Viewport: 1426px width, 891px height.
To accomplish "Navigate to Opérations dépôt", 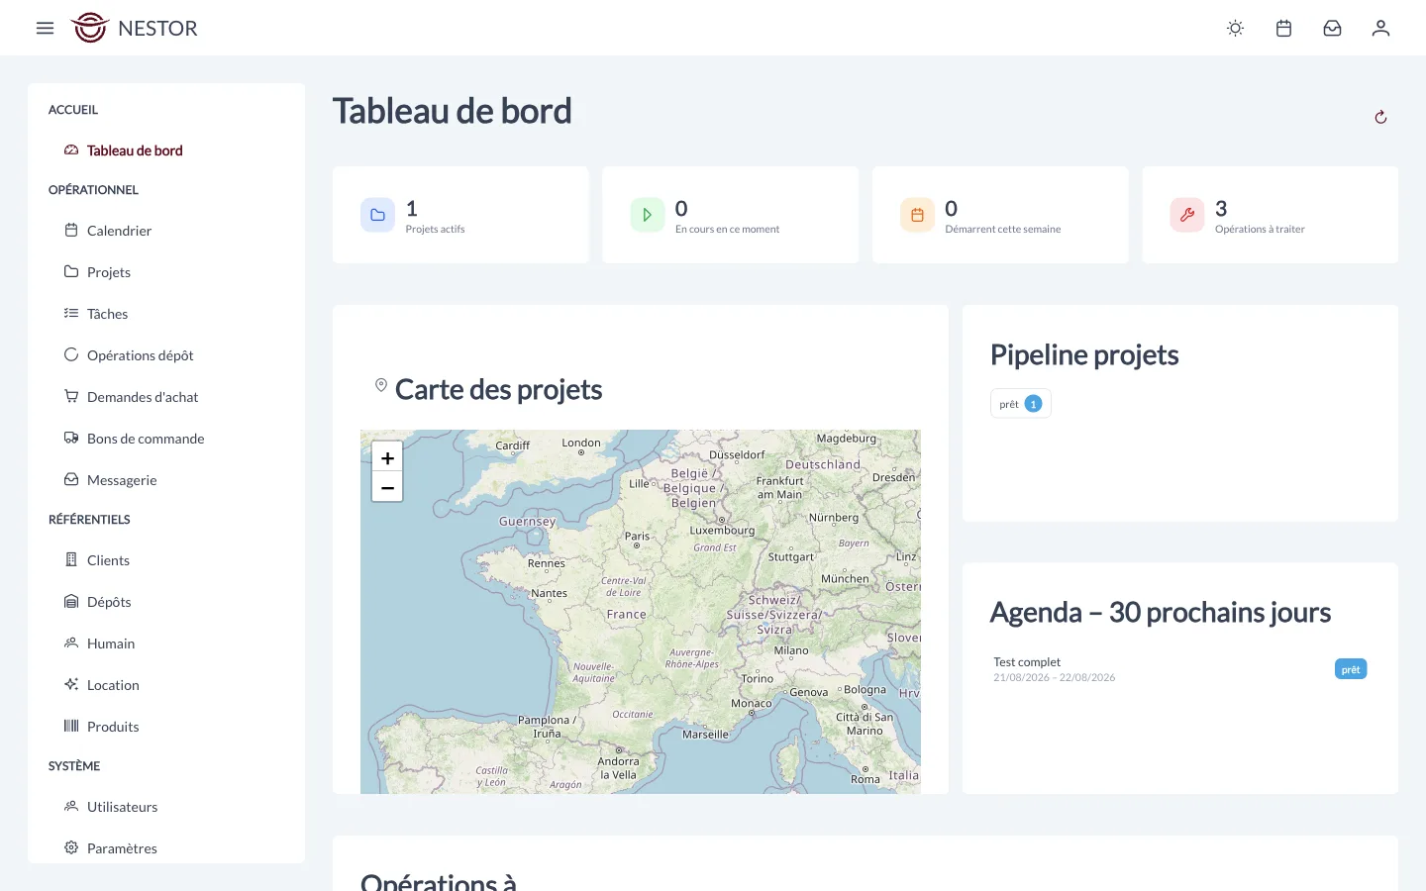I will point(140,355).
